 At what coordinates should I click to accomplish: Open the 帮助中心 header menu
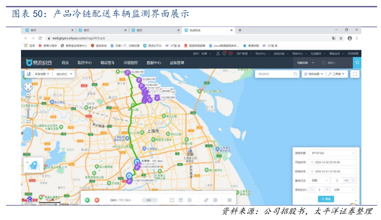tap(299, 54)
